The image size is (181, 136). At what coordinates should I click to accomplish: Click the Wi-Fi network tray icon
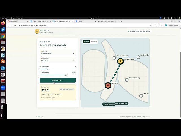169,18
